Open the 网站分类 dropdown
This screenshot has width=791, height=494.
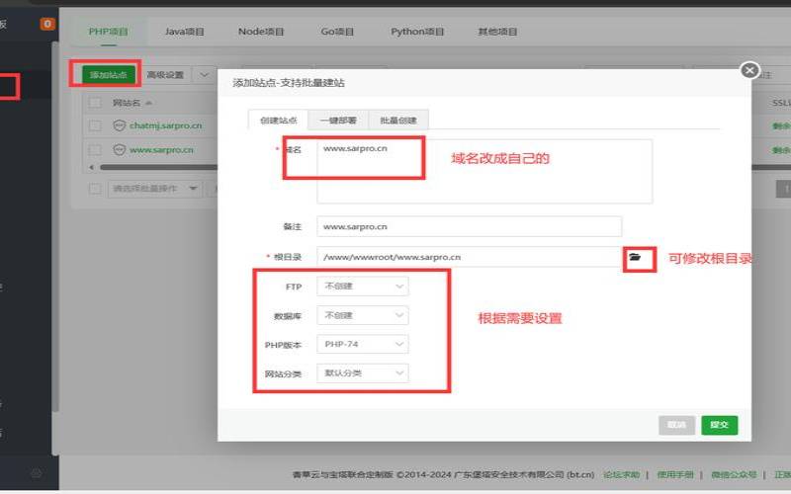(362, 373)
